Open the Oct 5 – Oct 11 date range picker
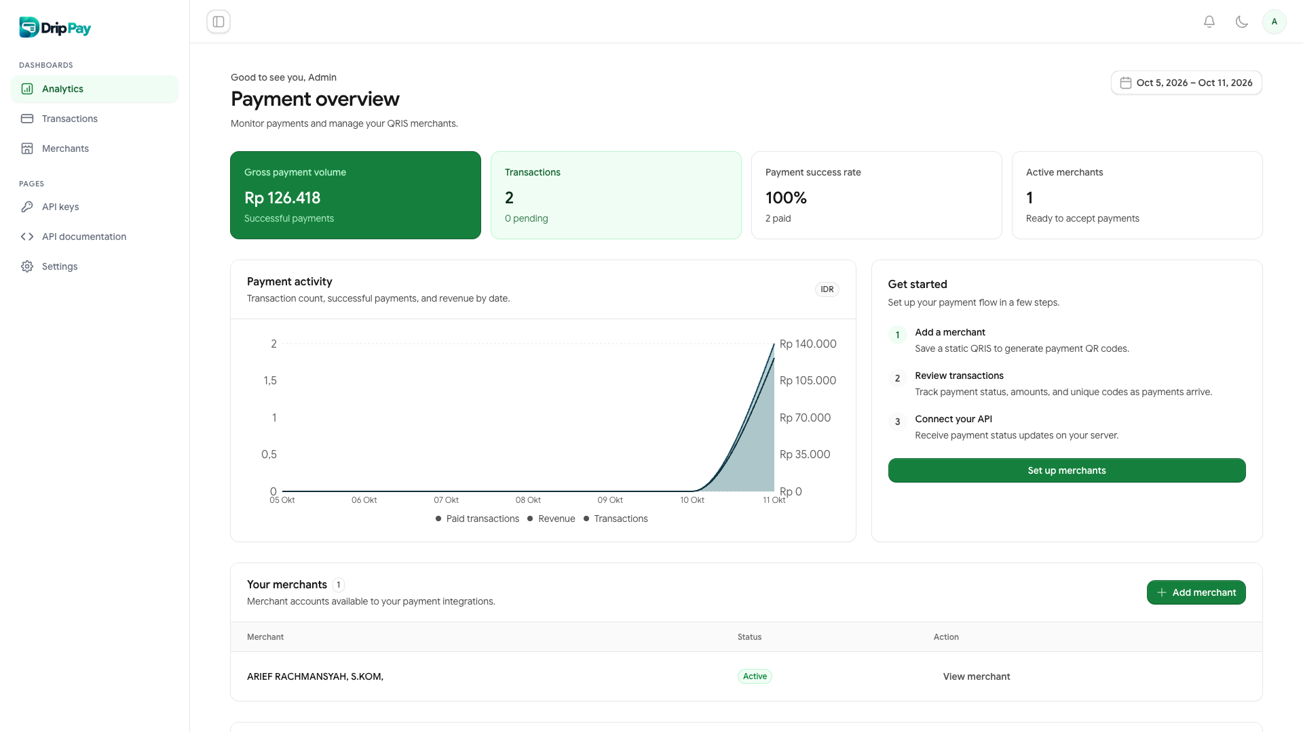Viewport: 1303px width, 732px height. point(1186,83)
